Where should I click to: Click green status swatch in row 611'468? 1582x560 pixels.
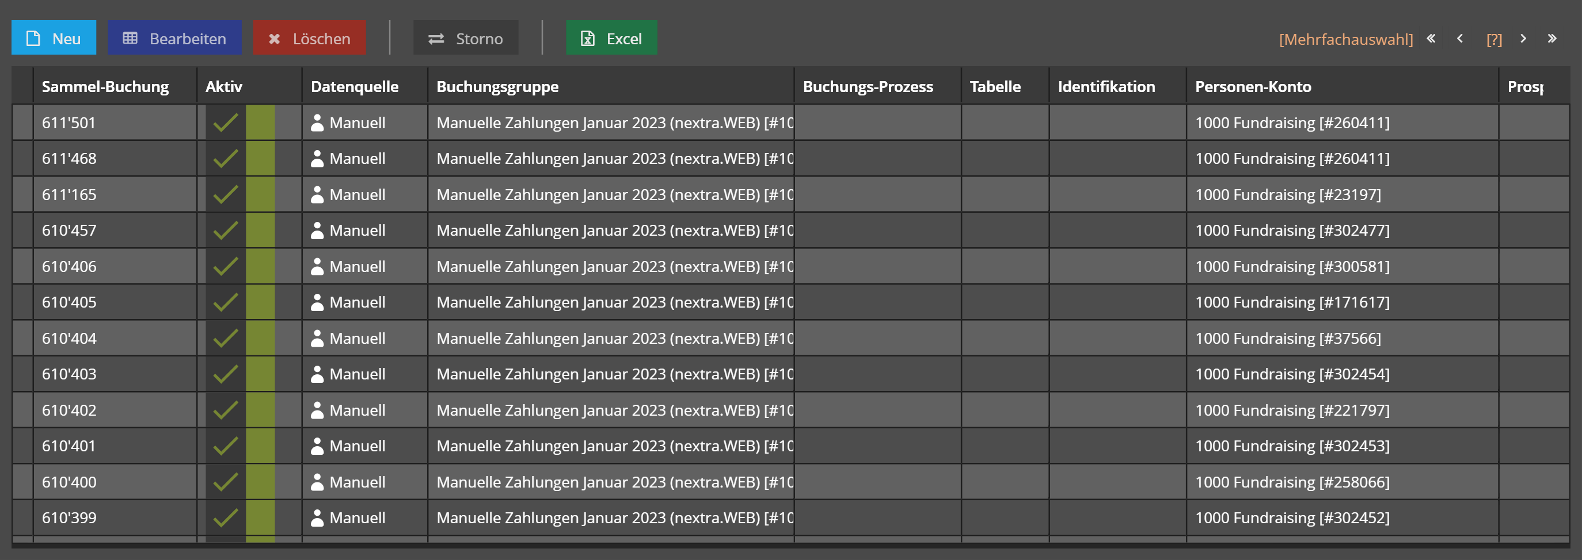pyautogui.click(x=260, y=158)
